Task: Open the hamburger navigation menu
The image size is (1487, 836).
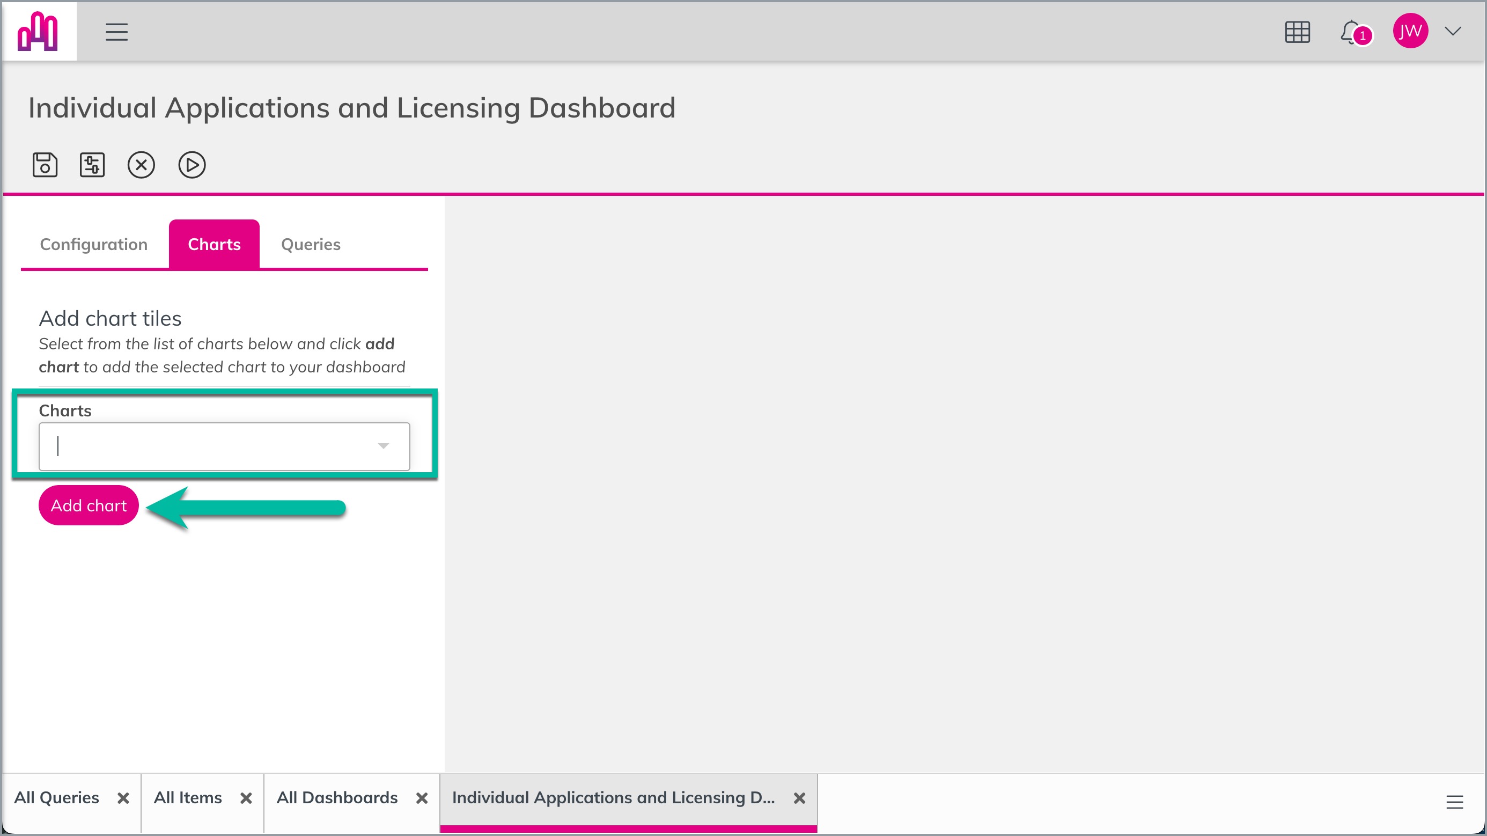Action: 116,32
